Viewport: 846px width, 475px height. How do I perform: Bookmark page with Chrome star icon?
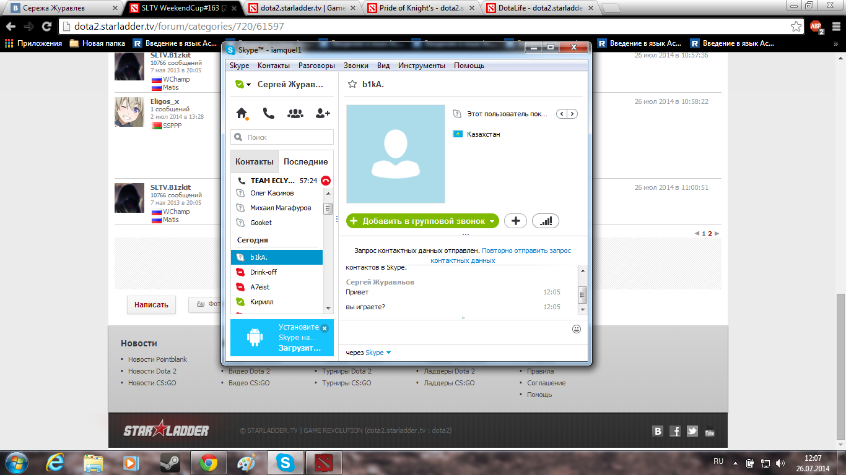pyautogui.click(x=796, y=27)
